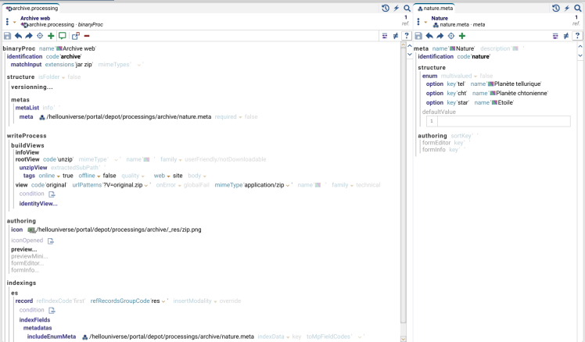Click the red minus icon in left toolbar
The image size is (585, 342).
[86, 36]
